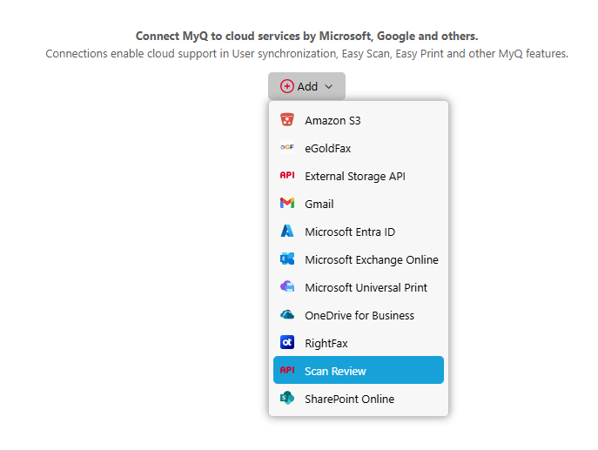The width and height of the screenshot is (598, 450).
Task: Choose Amazon S3 from the menu
Action: coord(359,120)
